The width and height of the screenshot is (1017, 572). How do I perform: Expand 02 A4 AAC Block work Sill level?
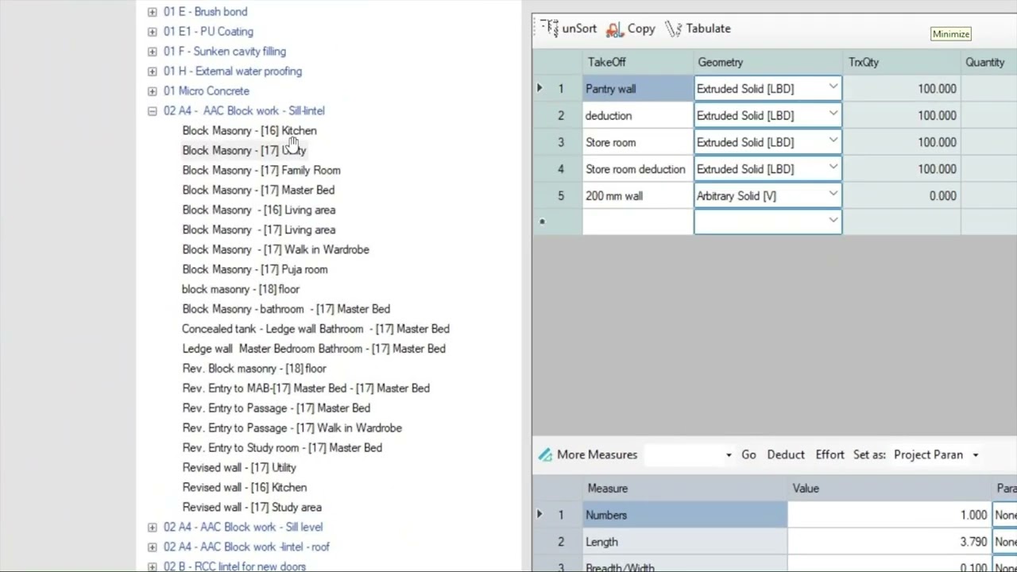(152, 528)
